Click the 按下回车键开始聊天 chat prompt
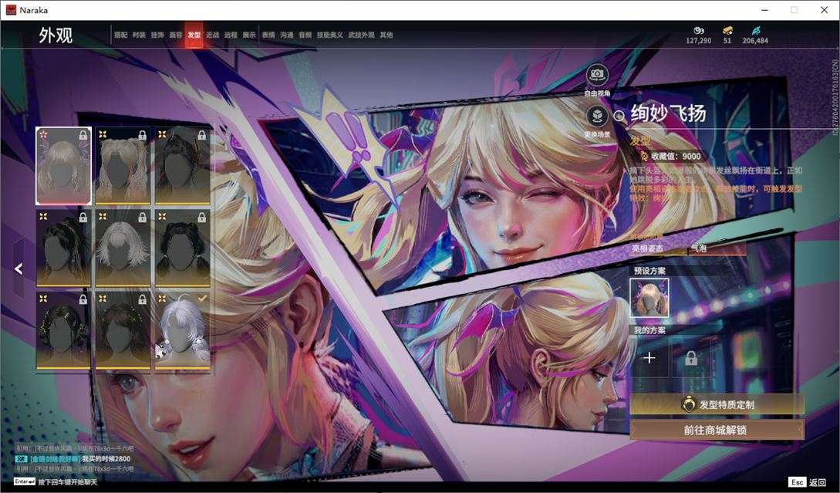Screen dimensions: 840x493 click(68, 481)
